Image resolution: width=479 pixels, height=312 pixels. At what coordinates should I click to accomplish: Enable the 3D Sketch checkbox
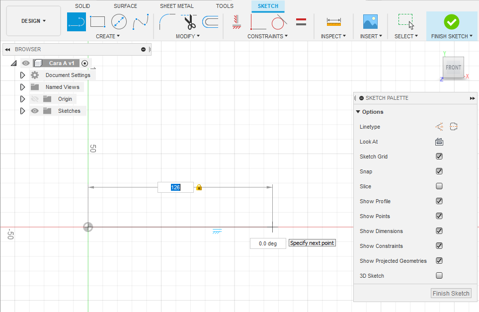click(439, 276)
